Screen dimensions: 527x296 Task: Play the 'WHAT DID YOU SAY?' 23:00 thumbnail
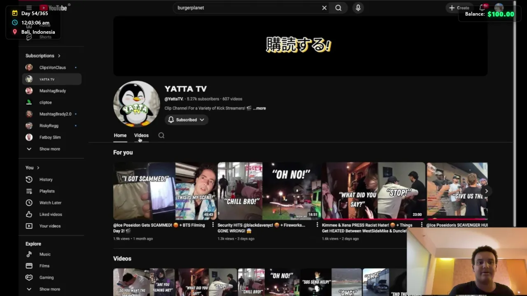[x=373, y=191]
